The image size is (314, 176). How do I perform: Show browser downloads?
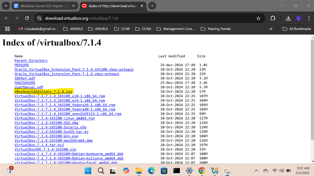tap(288, 18)
